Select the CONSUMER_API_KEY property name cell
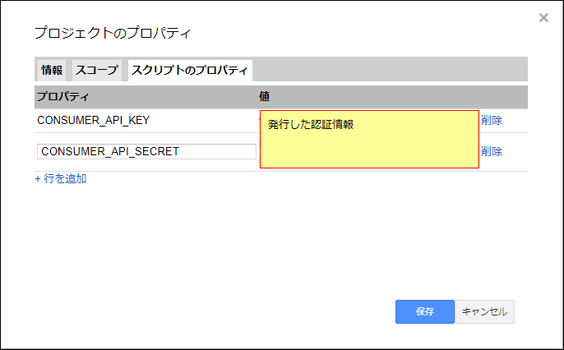Image resolution: width=564 pixels, height=350 pixels. click(93, 120)
